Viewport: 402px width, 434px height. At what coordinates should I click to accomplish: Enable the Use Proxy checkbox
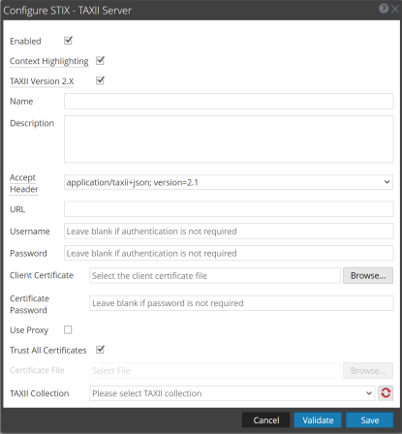(x=68, y=329)
